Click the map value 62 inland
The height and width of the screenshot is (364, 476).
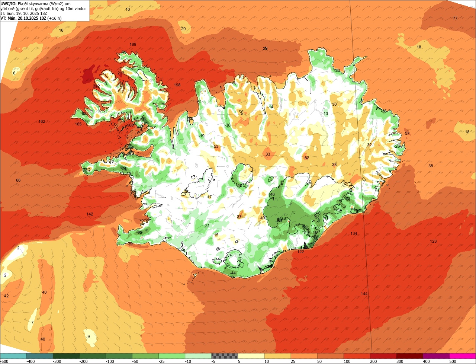tap(307, 158)
